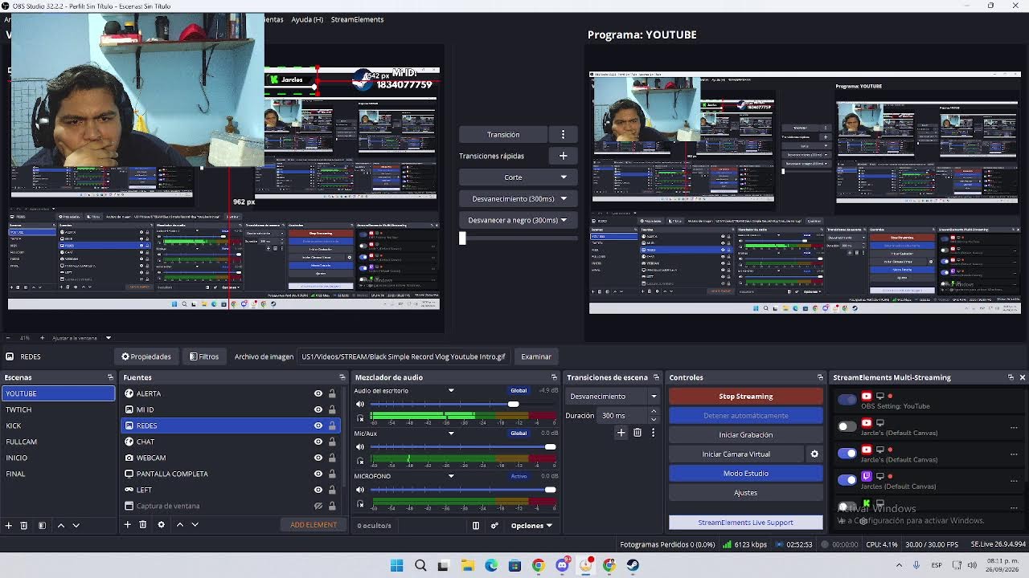Mute the MICROFONO speaker icon
Image resolution: width=1029 pixels, height=578 pixels.
coord(360,490)
